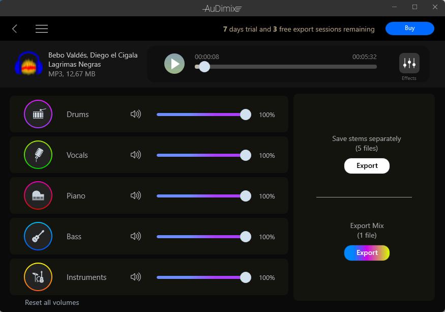Click the MP3, 12,67 MB file info
Screen dimensions: 445x312
click(x=72, y=74)
